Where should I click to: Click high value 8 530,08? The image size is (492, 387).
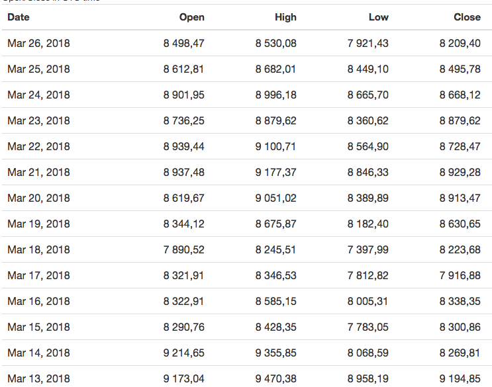276,43
